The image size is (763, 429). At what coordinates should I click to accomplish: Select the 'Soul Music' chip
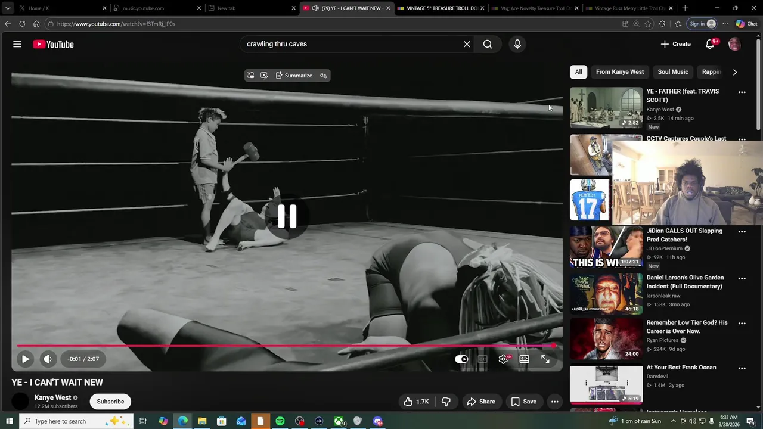[673, 72]
